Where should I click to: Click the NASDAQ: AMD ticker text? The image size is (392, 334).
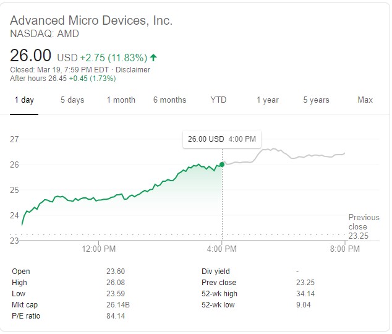click(45, 34)
